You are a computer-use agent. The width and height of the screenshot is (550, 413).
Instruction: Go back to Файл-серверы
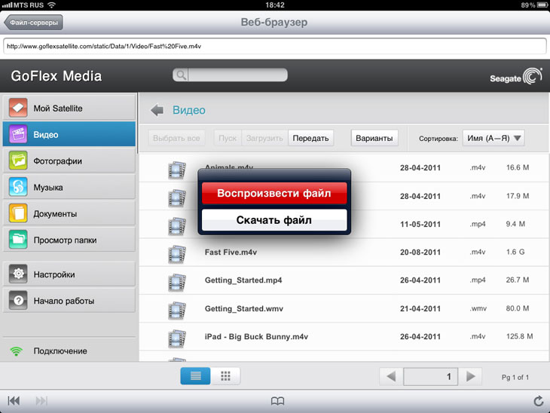point(33,23)
